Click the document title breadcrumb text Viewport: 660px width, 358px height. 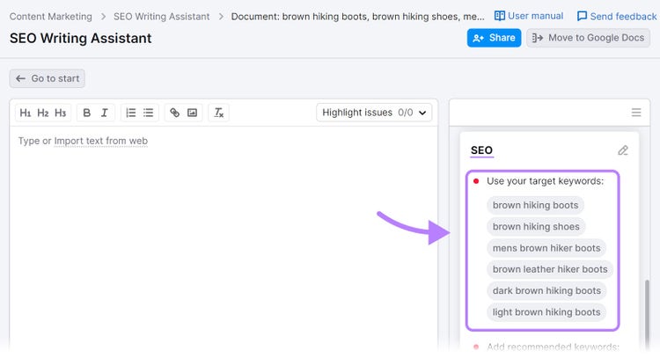point(358,17)
